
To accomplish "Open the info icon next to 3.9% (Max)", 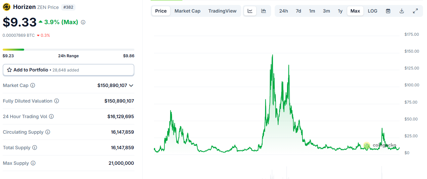I will [83, 22].
